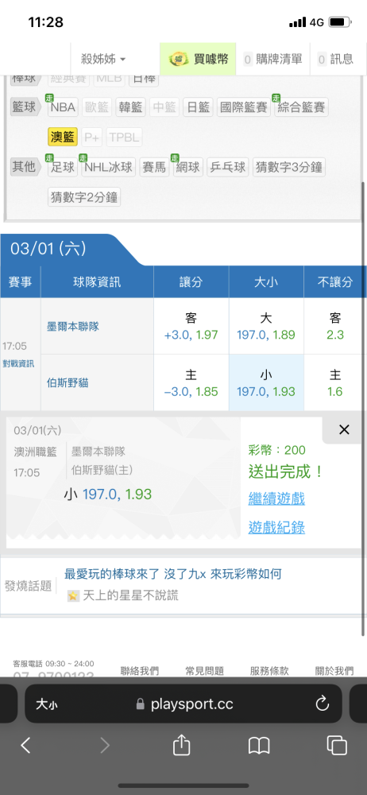Open Safari tabs overview icon
This screenshot has width=367, height=795.
tap(337, 746)
